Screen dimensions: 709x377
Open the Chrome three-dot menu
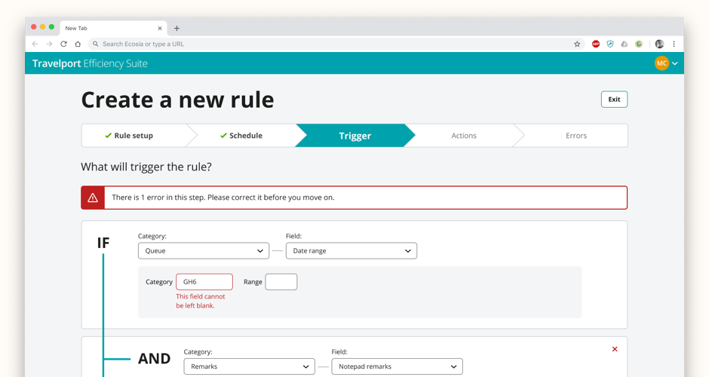point(674,44)
